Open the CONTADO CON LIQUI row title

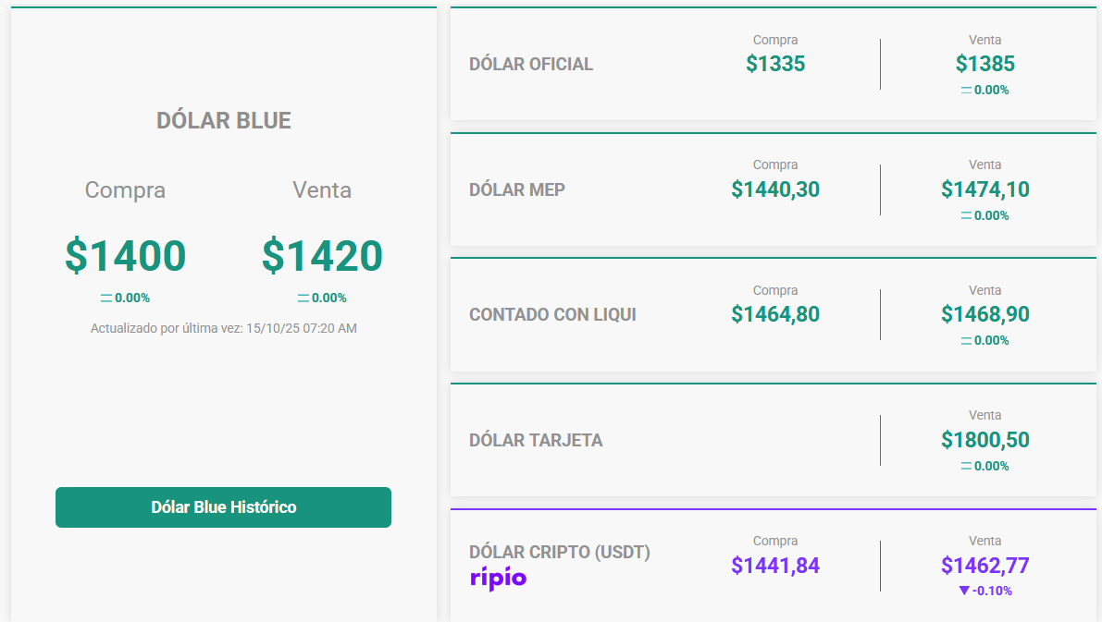pyautogui.click(x=552, y=315)
